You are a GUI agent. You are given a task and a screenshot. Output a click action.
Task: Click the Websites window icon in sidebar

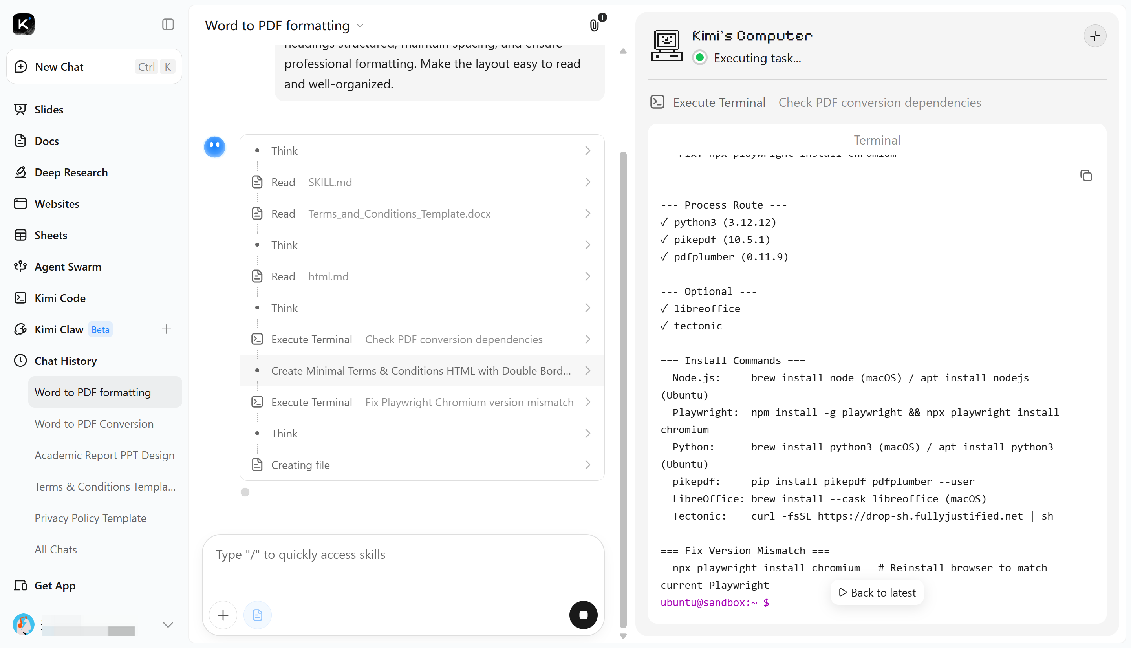point(20,203)
